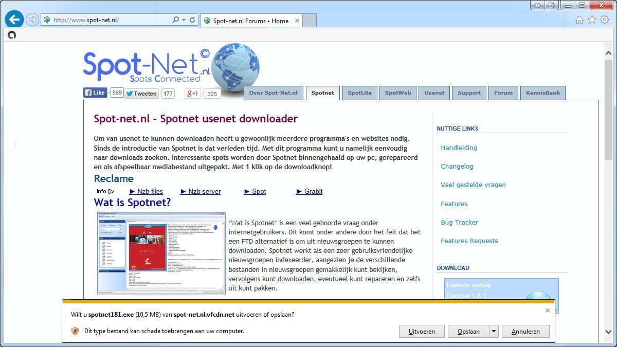Expand the Opslaan dropdown arrow

pyautogui.click(x=494, y=331)
